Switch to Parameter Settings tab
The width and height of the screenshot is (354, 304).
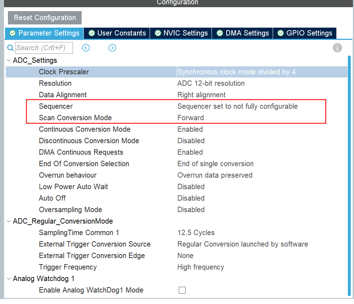(x=45, y=33)
